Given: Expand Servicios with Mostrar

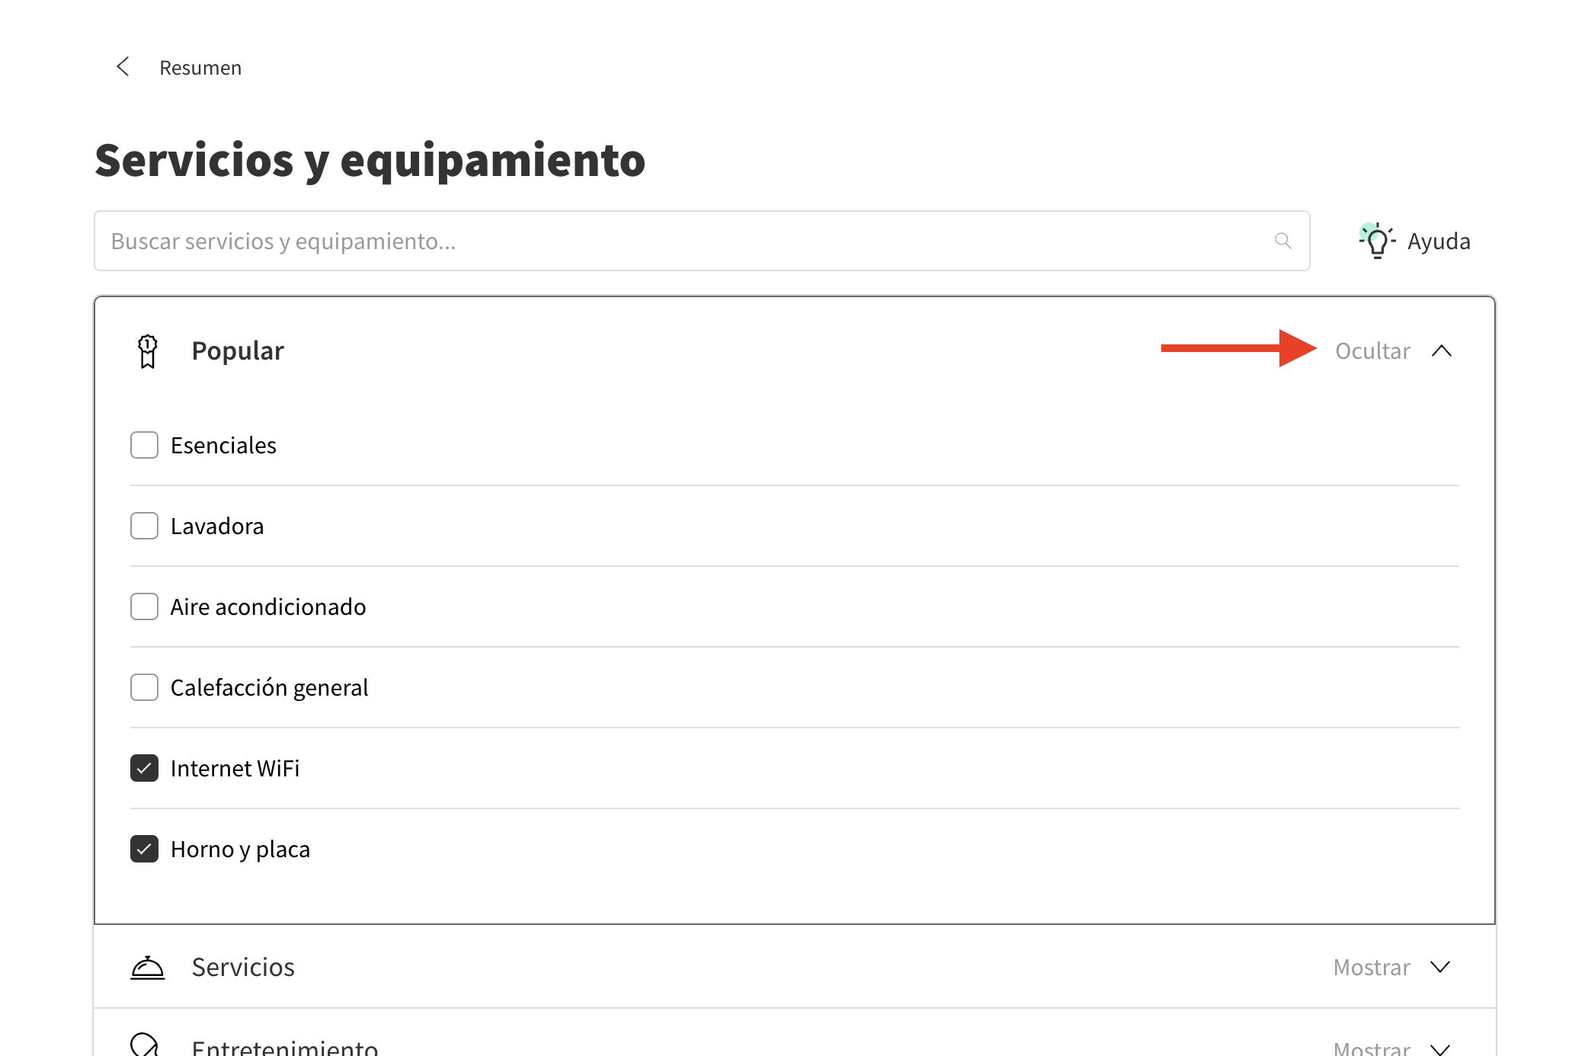Looking at the screenshot, I should (1372, 968).
